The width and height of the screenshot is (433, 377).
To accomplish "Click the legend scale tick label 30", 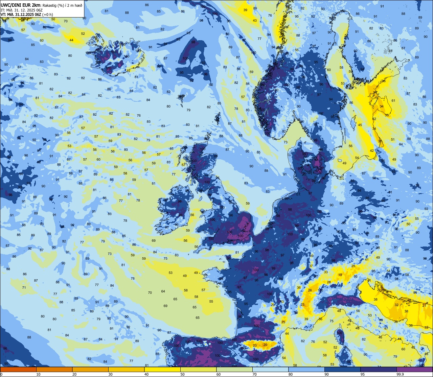I will click(x=111, y=374).
